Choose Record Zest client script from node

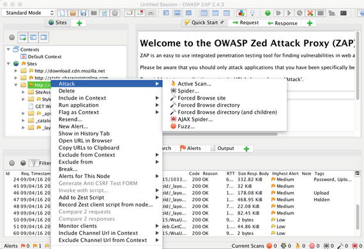click(x=107, y=205)
